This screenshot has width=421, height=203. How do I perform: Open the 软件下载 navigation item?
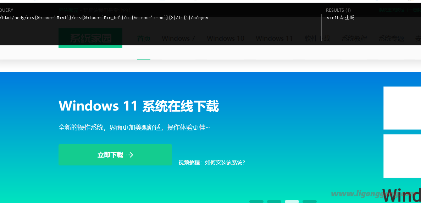pyautogui.click(x=317, y=38)
